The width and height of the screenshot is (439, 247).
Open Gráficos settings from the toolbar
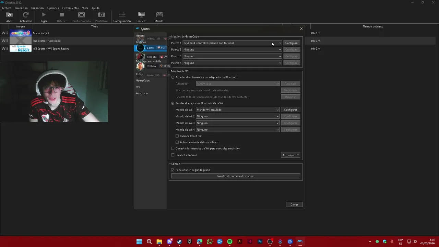click(141, 17)
